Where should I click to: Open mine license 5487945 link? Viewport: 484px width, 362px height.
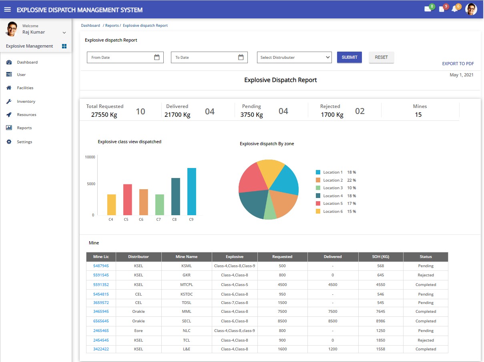pyautogui.click(x=101, y=266)
